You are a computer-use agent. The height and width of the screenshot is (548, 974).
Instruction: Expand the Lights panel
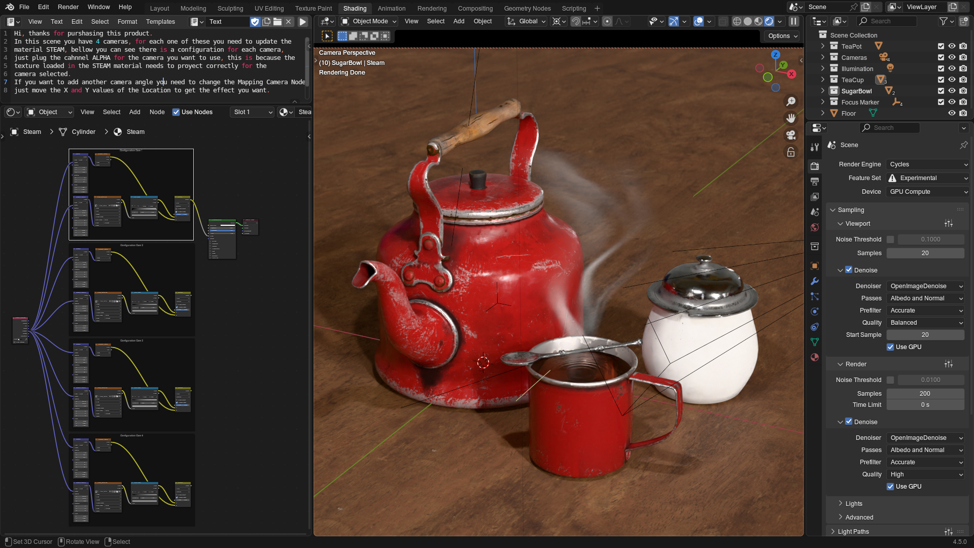(x=854, y=504)
